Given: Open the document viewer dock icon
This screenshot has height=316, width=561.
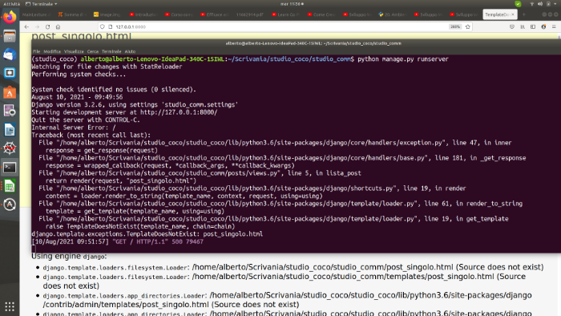Looking at the screenshot, I should 10,111.
